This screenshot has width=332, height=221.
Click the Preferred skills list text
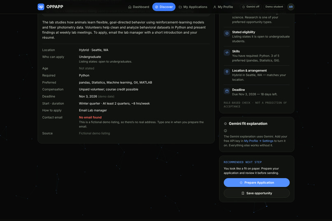(x=115, y=82)
